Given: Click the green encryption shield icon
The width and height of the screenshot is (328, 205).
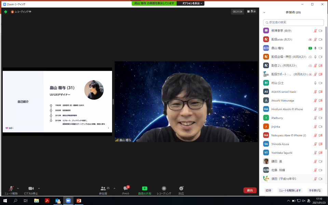Looking at the screenshot, I should pyautogui.click(x=6, y=12).
